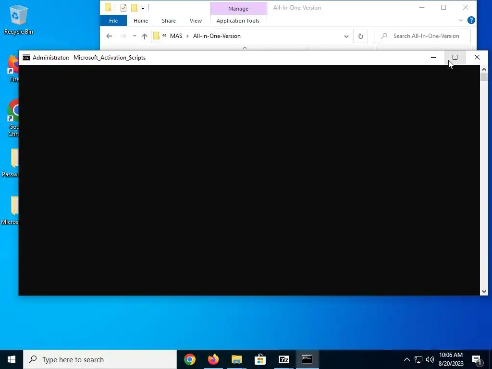492x369 pixels.
Task: Close the All-In-One-Version Explorer window
Action: (465, 8)
